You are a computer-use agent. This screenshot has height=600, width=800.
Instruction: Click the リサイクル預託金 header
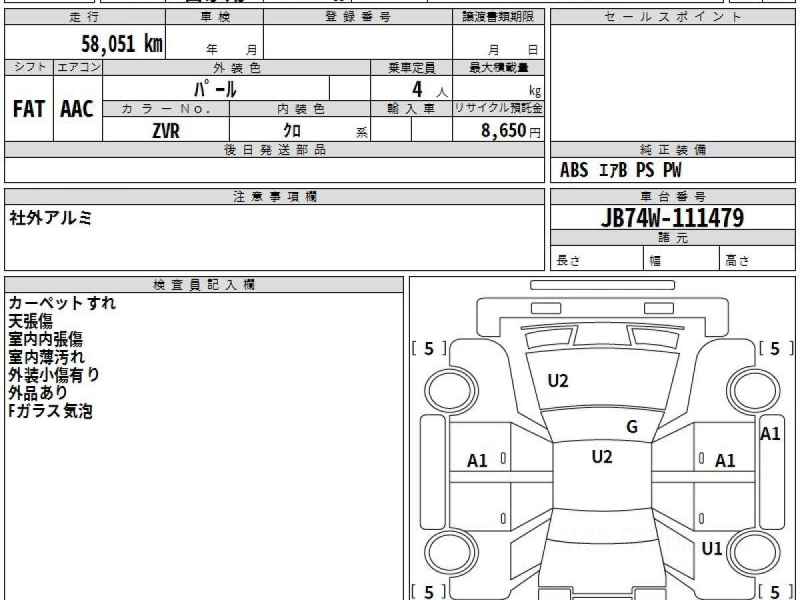(499, 109)
